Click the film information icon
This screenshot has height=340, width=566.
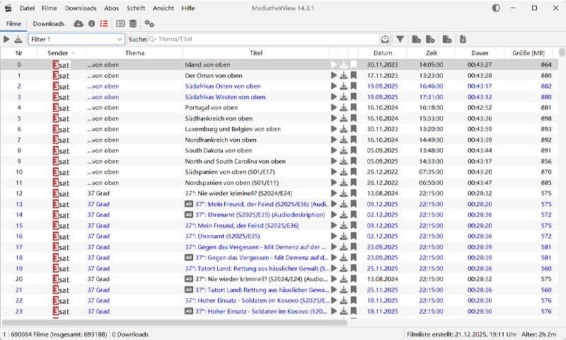pyautogui.click(x=92, y=24)
